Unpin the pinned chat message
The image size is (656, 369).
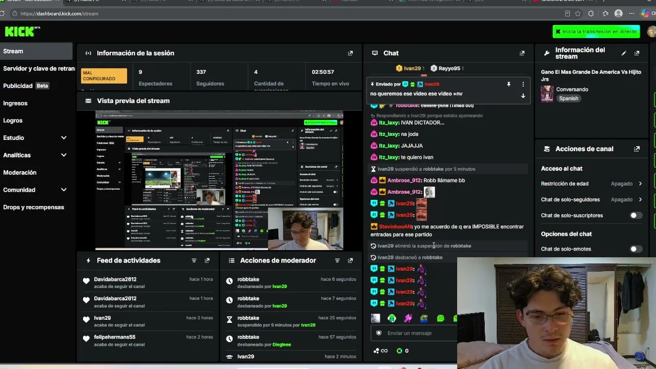tap(509, 85)
